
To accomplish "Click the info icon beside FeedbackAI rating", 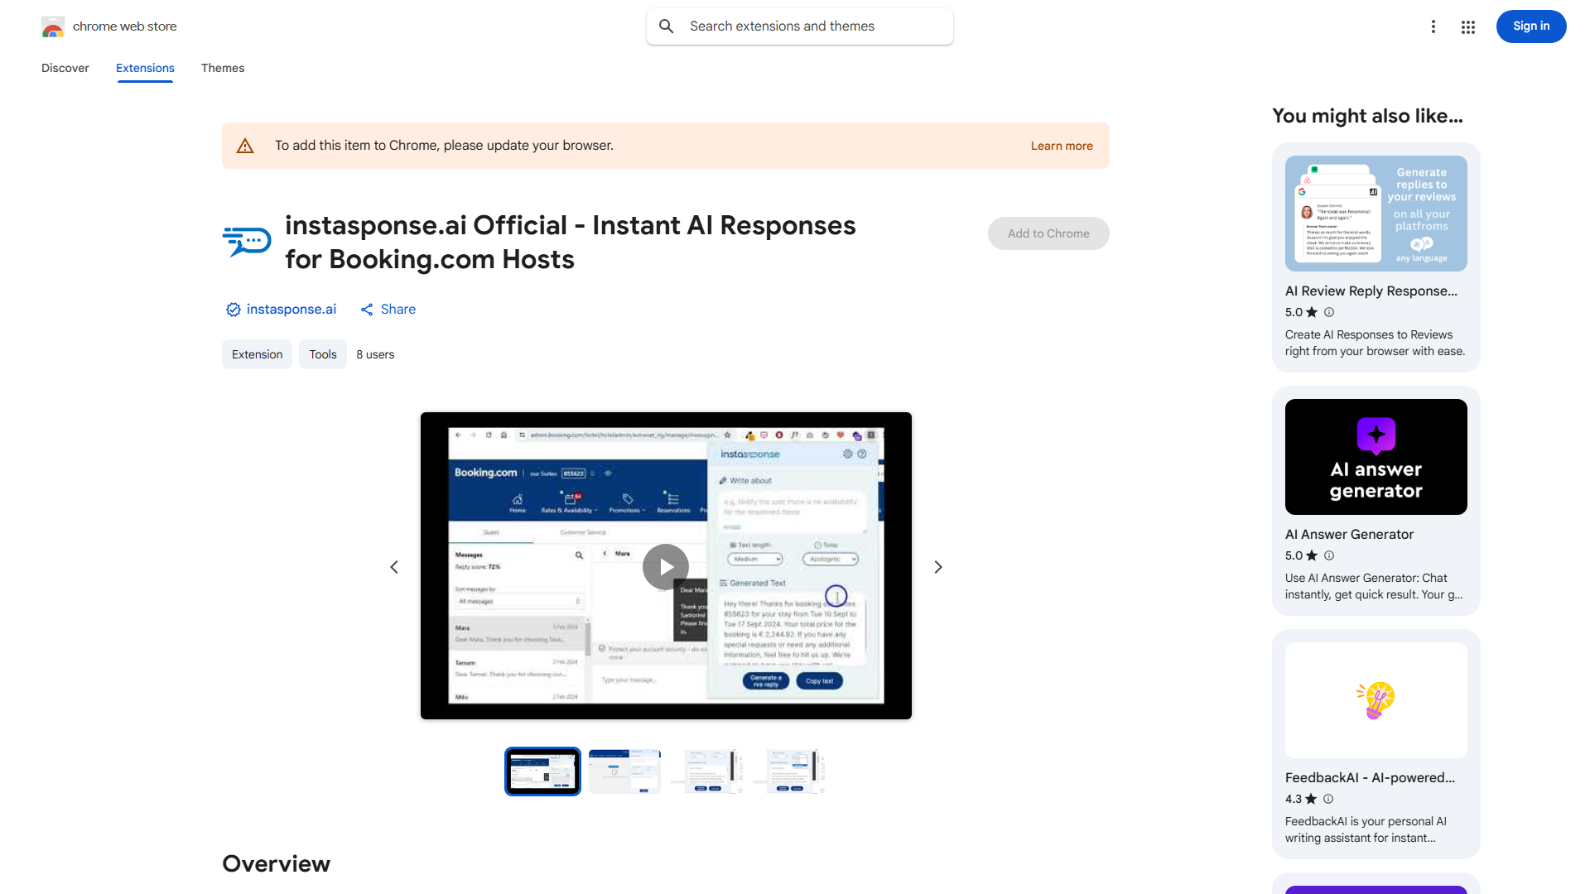I will point(1327,799).
